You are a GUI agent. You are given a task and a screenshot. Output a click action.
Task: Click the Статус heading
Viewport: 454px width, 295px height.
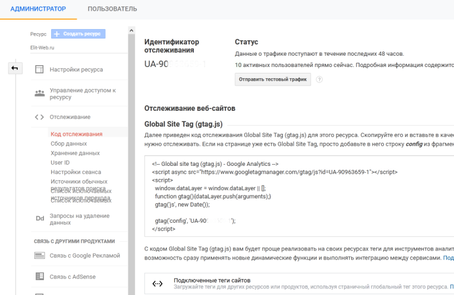247,42
